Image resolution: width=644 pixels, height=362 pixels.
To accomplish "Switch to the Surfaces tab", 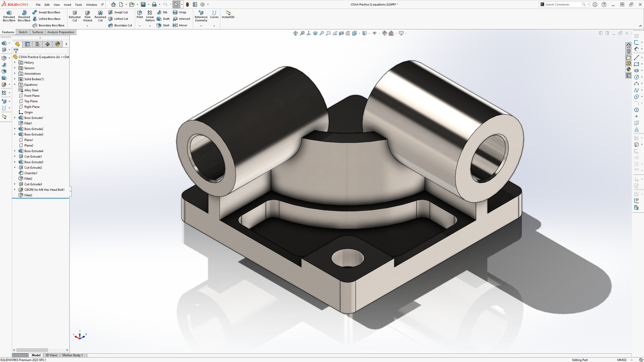I will coord(38,32).
